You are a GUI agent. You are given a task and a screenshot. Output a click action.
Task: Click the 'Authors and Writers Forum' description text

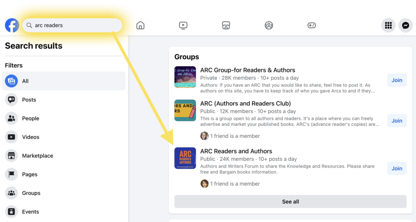(287, 169)
